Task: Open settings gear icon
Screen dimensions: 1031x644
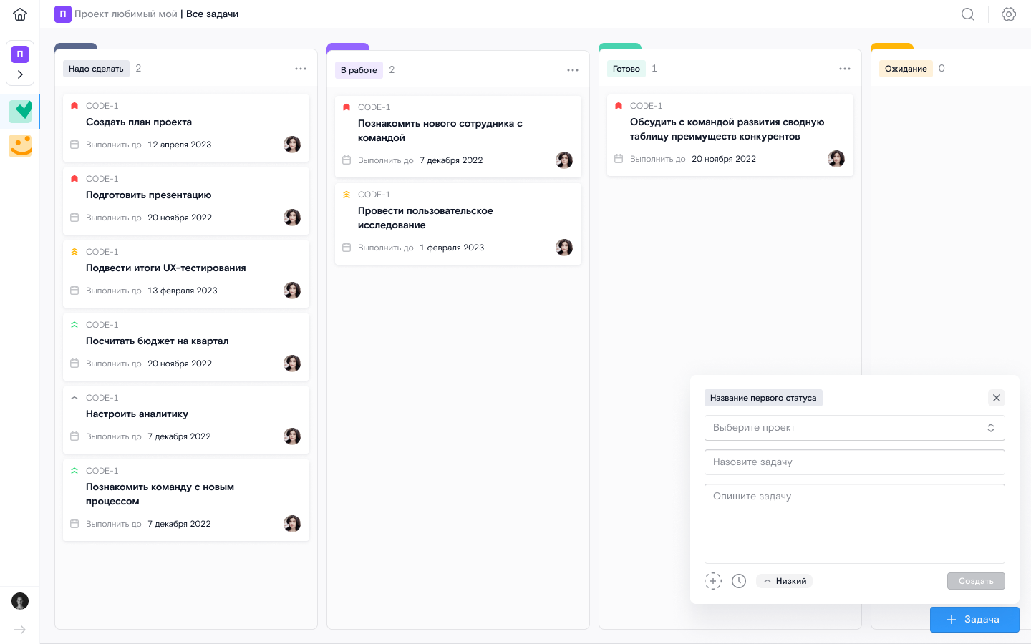Action: [1009, 14]
